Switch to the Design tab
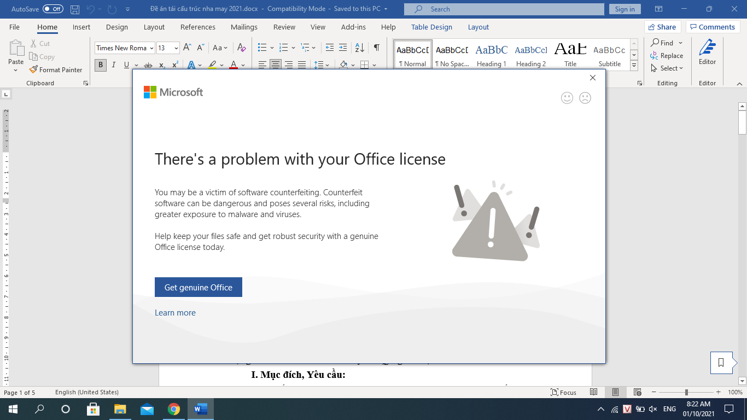 tap(117, 27)
